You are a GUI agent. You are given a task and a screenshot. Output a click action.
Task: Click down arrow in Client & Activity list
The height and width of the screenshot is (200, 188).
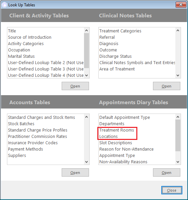pyautogui.click(x=86, y=75)
